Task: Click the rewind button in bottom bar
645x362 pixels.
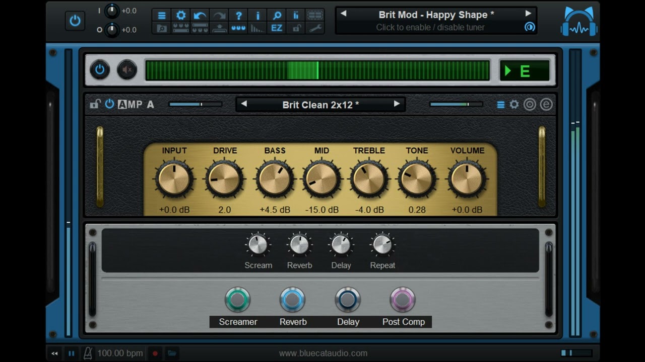Action: [x=54, y=353]
